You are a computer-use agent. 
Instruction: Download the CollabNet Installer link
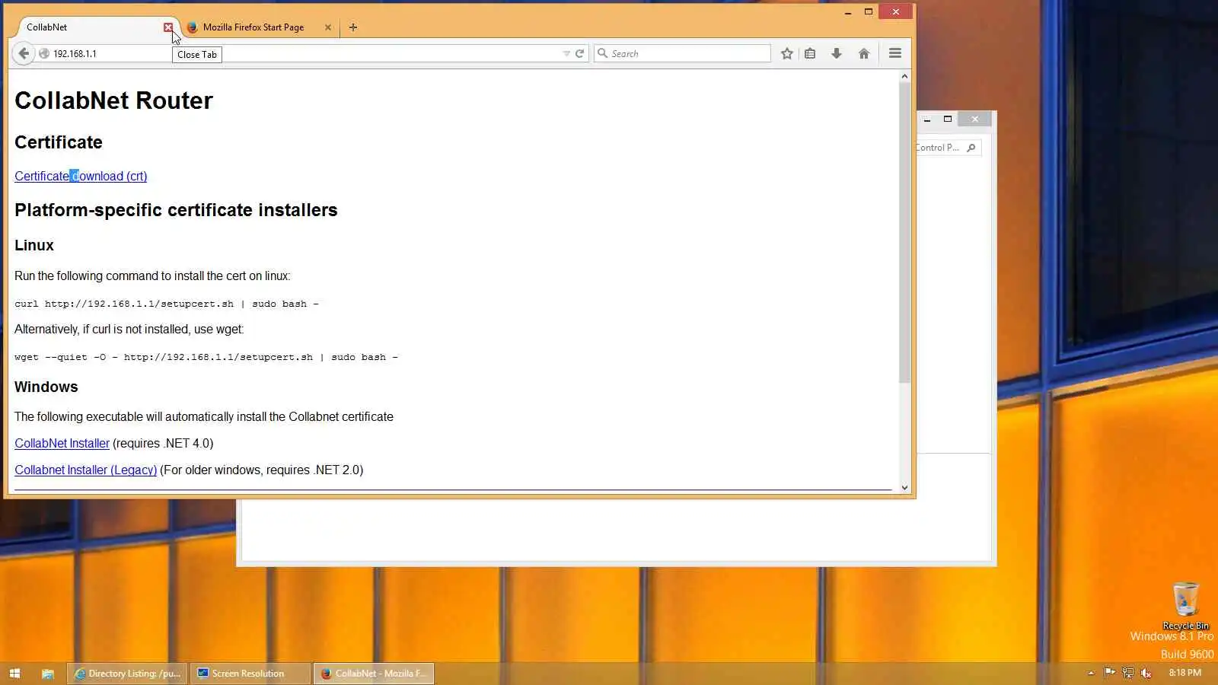pyautogui.click(x=62, y=443)
